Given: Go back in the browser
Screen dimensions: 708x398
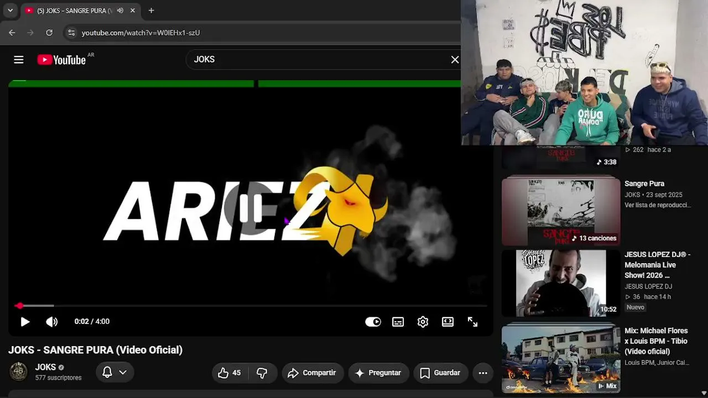Looking at the screenshot, I should pyautogui.click(x=12, y=33).
